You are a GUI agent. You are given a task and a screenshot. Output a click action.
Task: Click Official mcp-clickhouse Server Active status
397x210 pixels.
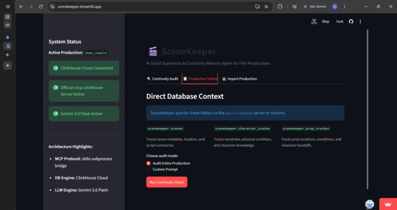click(84, 90)
